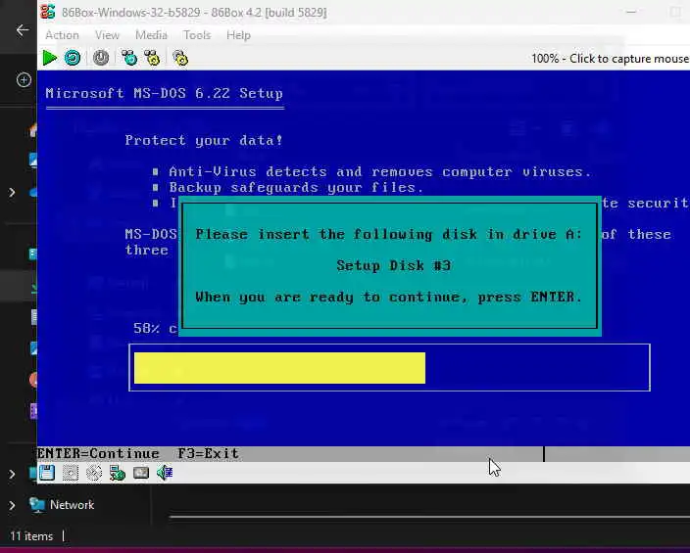Click the hard disk status bar icon
Image resolution: width=690 pixels, height=553 pixels.
[141, 473]
